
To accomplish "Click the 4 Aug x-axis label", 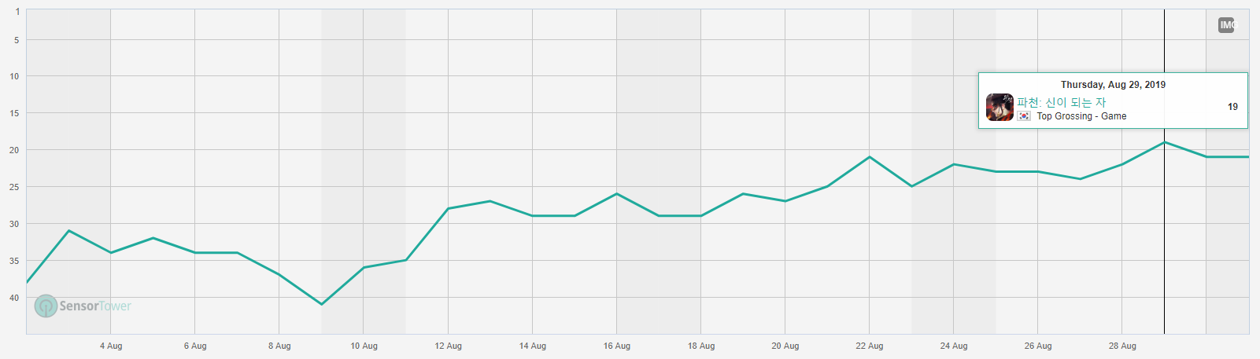I will [x=111, y=346].
